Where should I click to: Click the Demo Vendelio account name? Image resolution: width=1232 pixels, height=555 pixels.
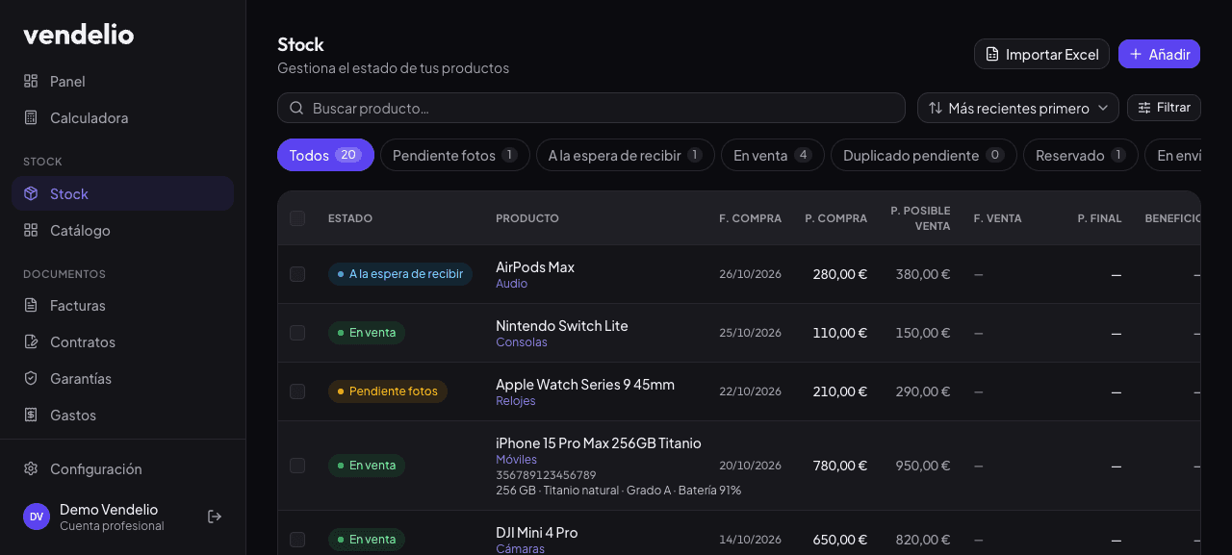(x=109, y=509)
